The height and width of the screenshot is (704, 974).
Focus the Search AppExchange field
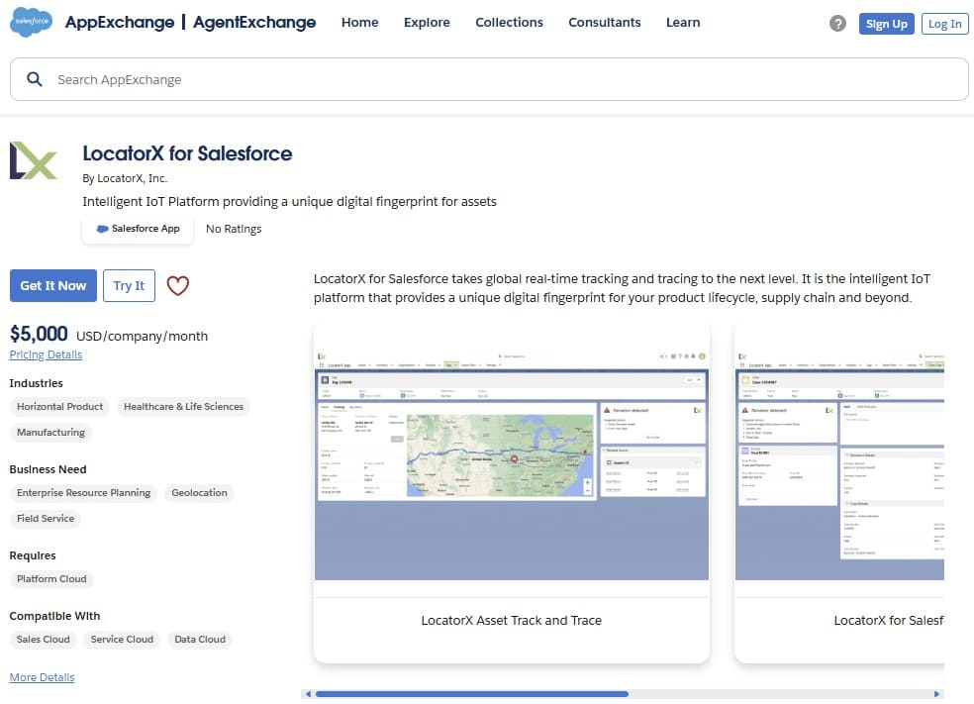point(489,79)
